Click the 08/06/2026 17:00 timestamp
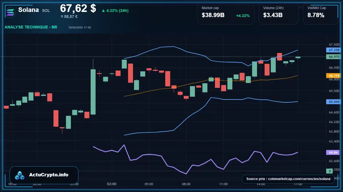The image size is (343, 192). (80, 27)
